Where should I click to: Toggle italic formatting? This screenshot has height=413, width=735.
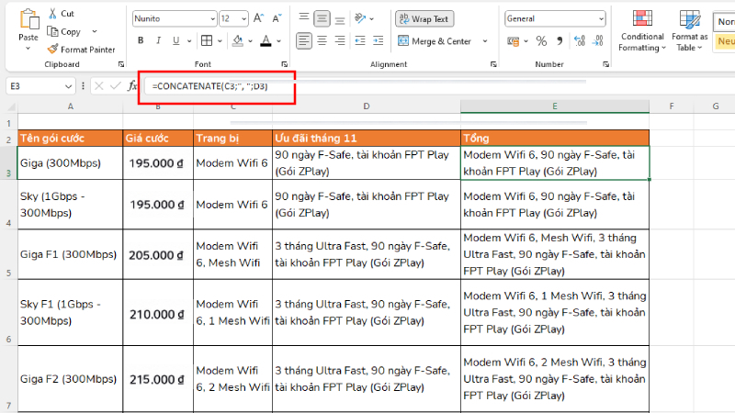coord(158,40)
